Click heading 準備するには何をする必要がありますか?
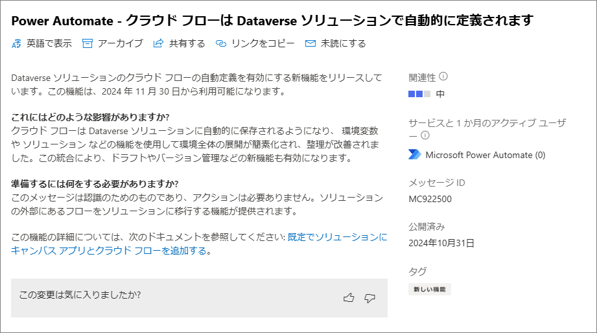The height and width of the screenshot is (333, 597). 95,184
